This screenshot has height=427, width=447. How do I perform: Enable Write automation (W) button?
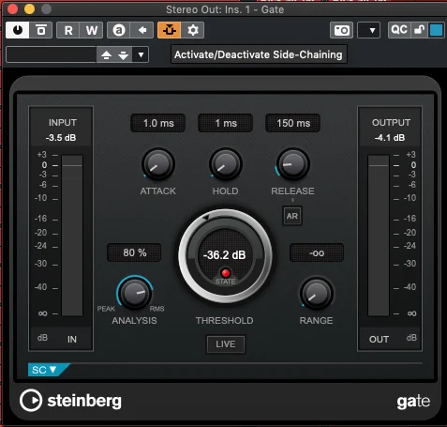click(91, 30)
